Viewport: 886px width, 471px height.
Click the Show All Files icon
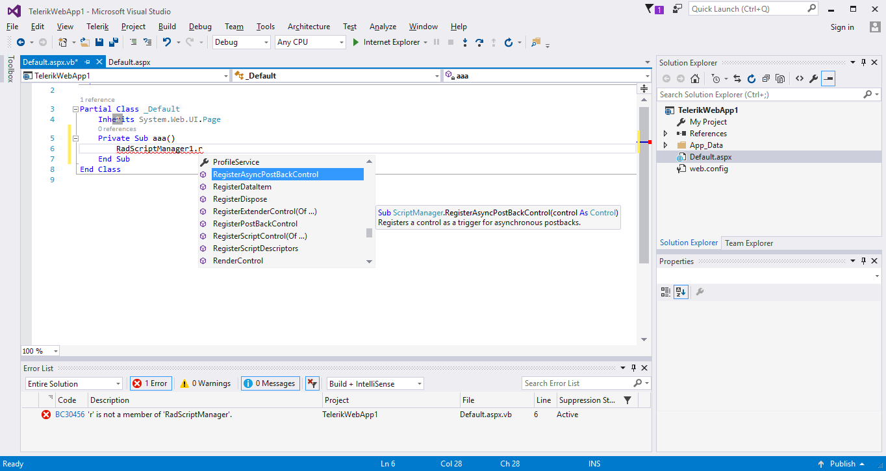coord(780,78)
